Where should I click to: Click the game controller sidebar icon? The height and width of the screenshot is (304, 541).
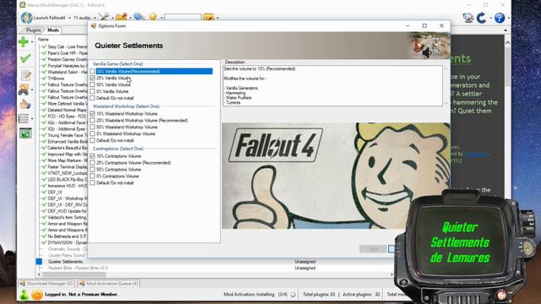tap(24, 90)
